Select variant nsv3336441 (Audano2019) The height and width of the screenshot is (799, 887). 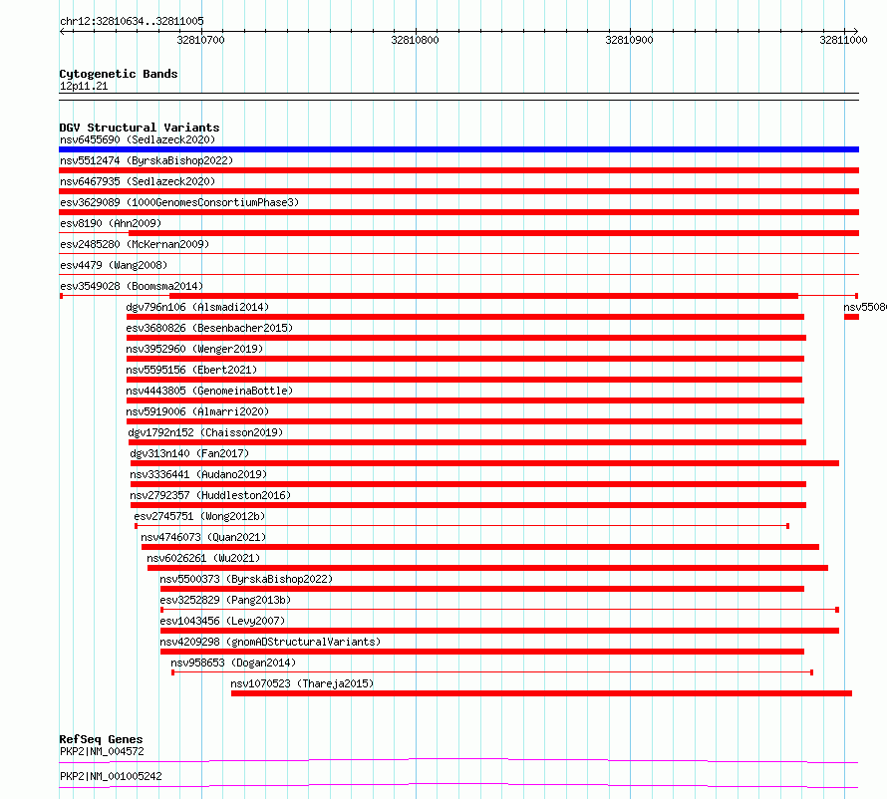198,474
